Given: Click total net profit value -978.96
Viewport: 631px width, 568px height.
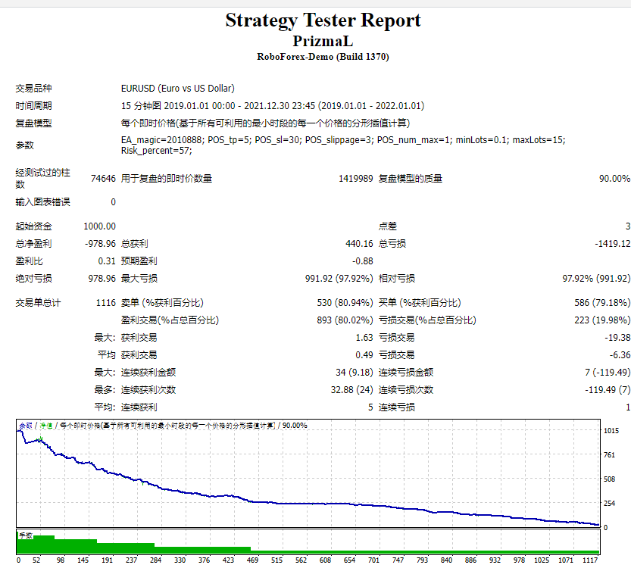Looking at the screenshot, I should click(x=100, y=244).
